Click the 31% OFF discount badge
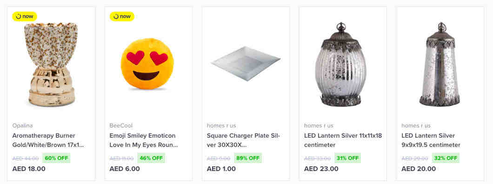The height and width of the screenshot is (184, 493). pyautogui.click(x=347, y=158)
